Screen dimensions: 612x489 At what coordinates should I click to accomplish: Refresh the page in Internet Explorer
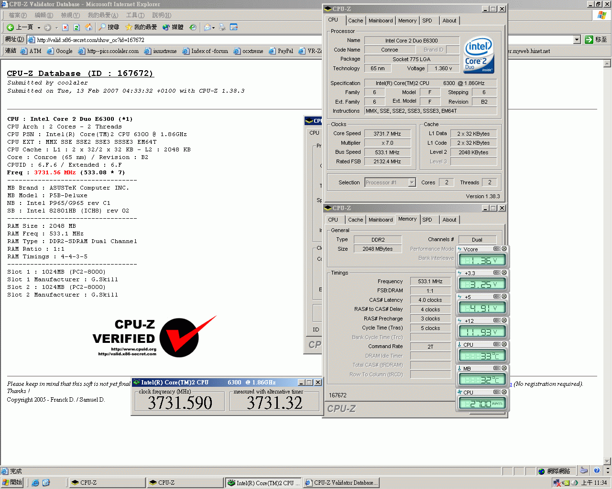pos(76,27)
